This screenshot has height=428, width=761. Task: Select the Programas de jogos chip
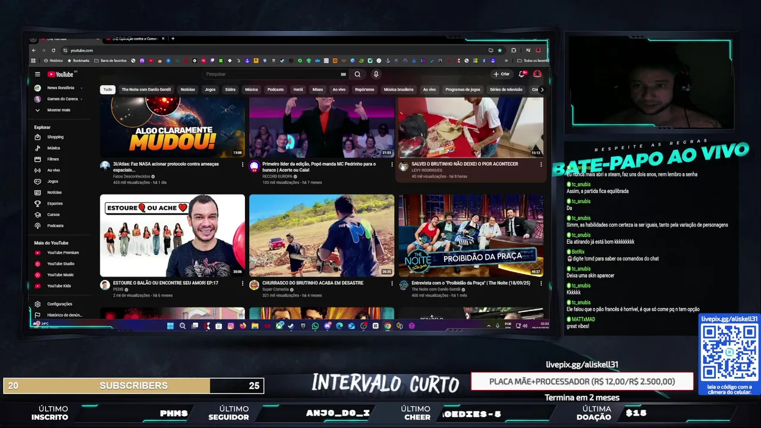point(463,90)
